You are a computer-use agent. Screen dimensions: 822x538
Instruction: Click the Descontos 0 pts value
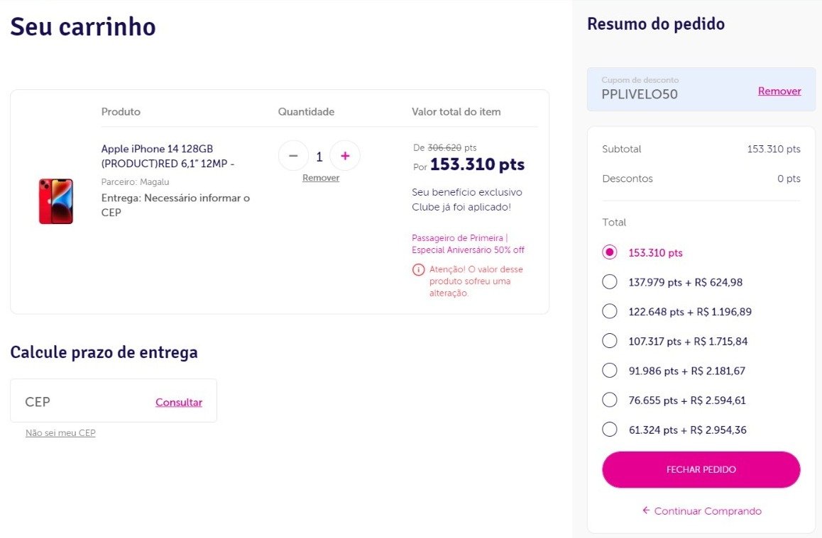[789, 179]
